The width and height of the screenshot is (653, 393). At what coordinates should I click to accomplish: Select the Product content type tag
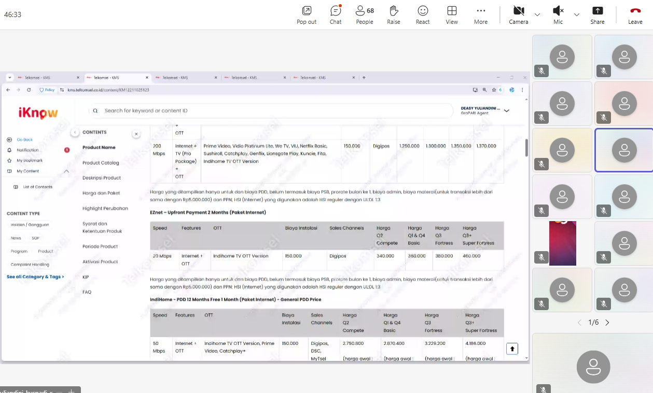click(x=46, y=251)
